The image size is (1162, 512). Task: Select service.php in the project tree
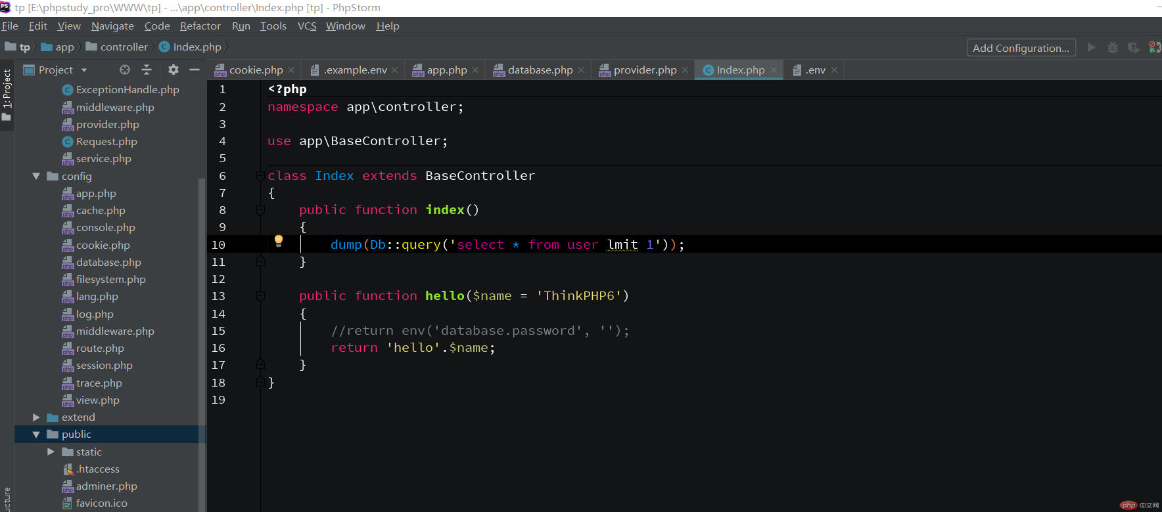tap(103, 159)
